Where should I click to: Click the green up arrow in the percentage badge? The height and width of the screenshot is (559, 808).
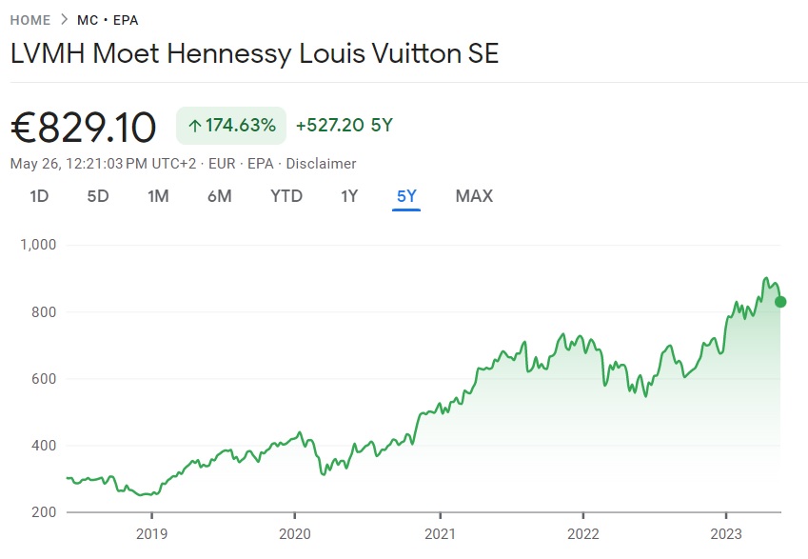tap(194, 126)
